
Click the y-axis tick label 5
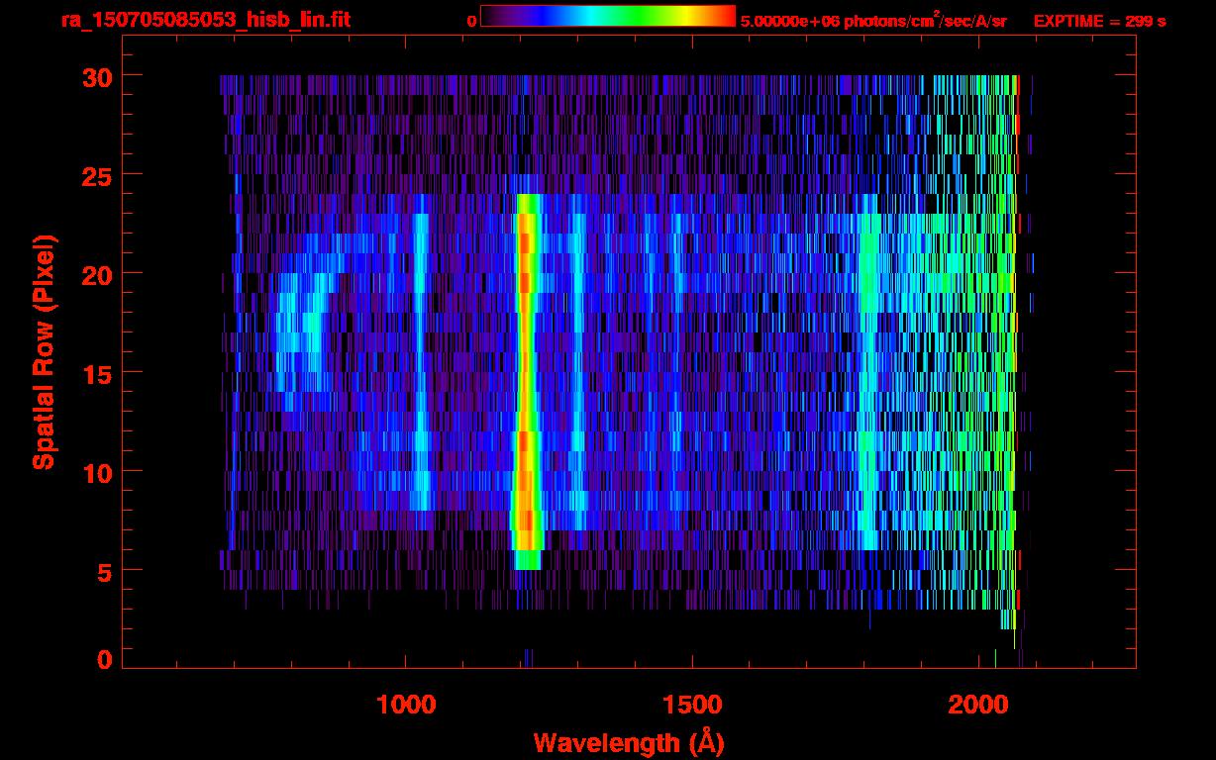coord(104,571)
